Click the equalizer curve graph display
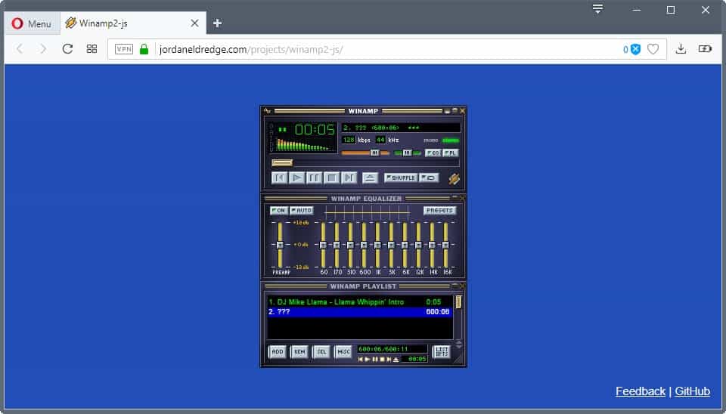This screenshot has width=726, height=414. click(x=368, y=213)
